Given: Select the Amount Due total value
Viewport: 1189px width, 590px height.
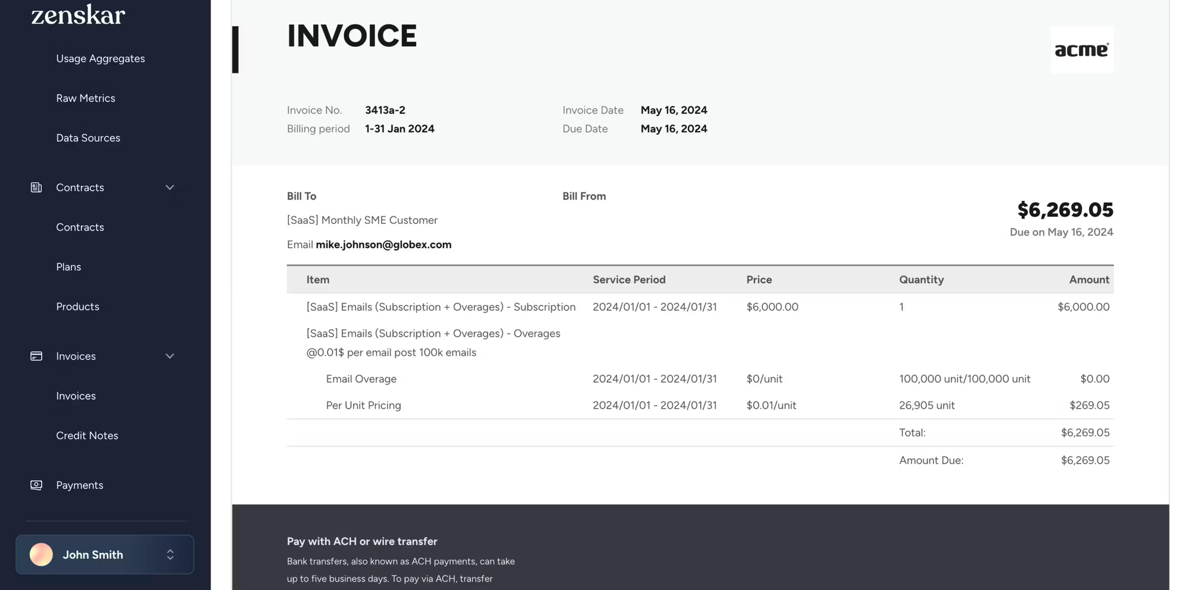Looking at the screenshot, I should [x=1086, y=460].
